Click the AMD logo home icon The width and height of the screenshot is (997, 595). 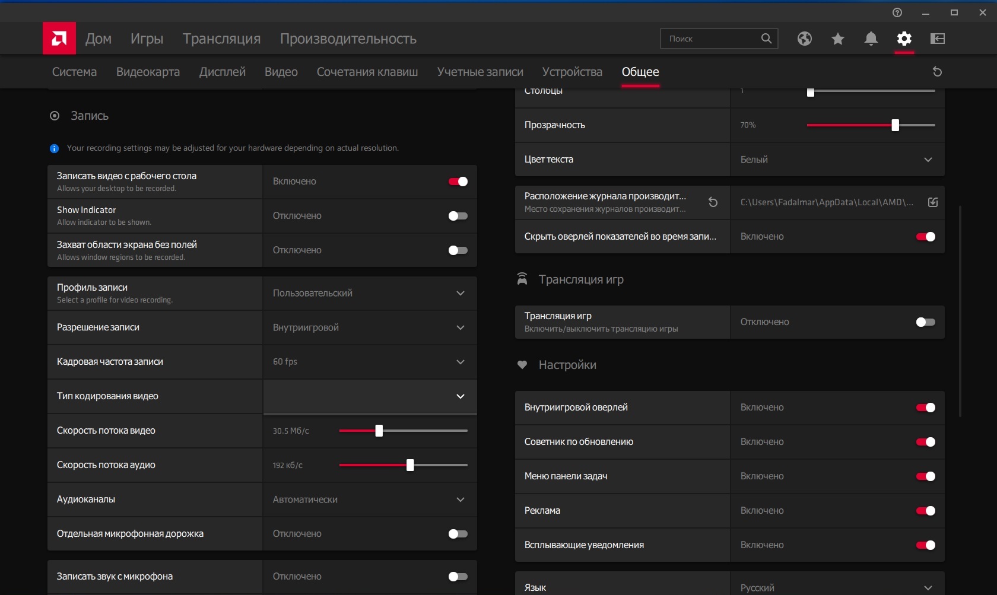click(59, 39)
